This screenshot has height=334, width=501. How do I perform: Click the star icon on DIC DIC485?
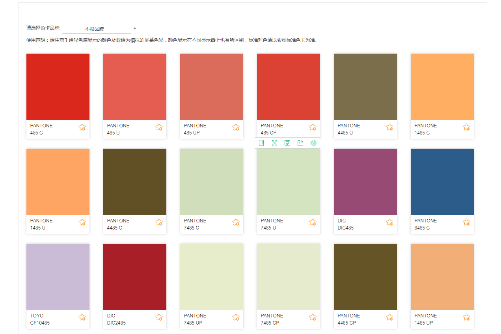coord(389,222)
